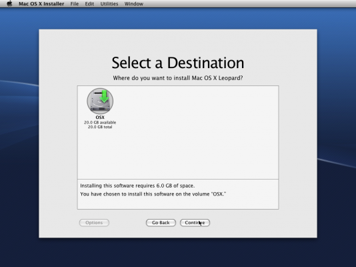
Task: Open the Mac OS X Installer menu
Action: 41,4
